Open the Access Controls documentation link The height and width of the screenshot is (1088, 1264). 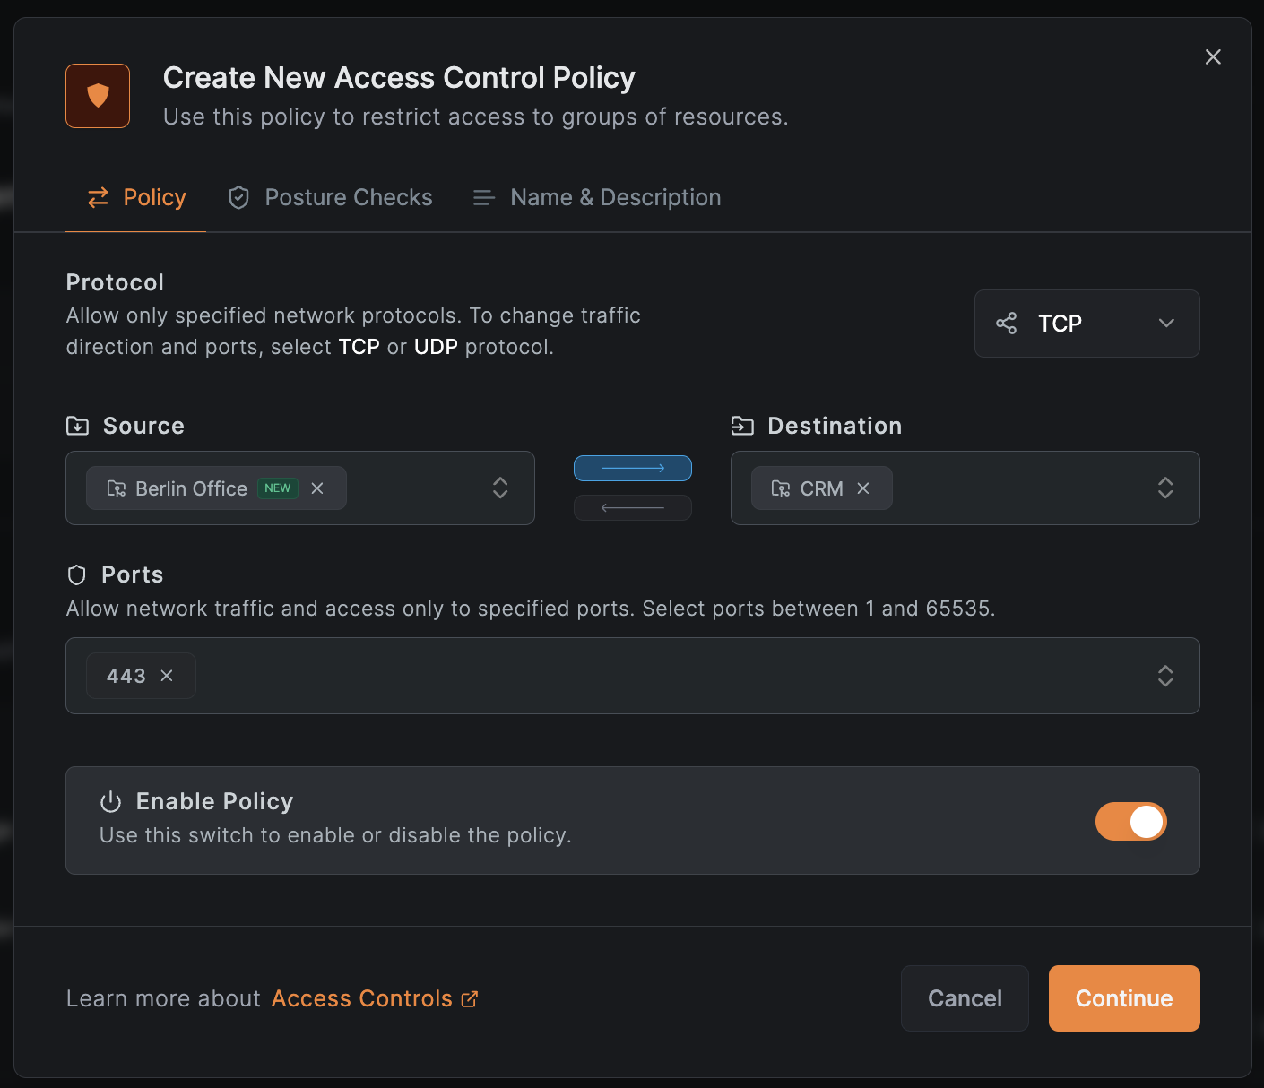point(362,998)
